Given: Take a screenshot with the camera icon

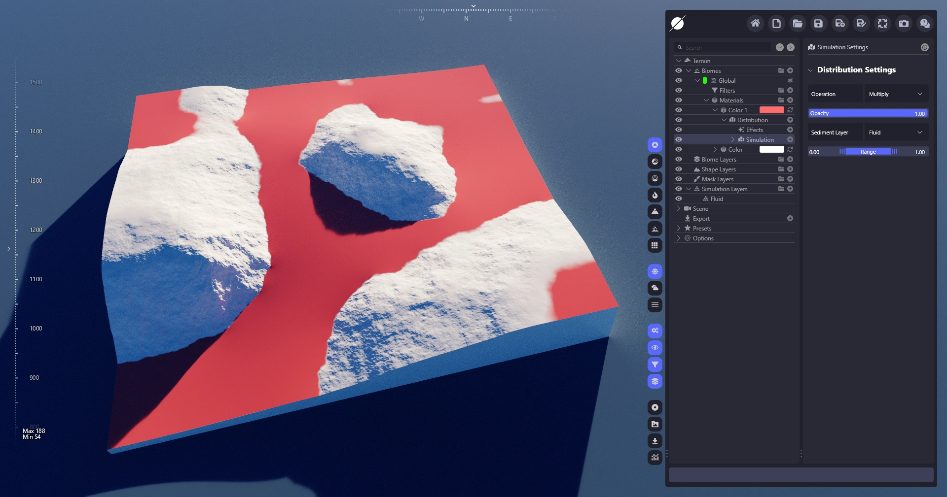Looking at the screenshot, I should point(904,23).
